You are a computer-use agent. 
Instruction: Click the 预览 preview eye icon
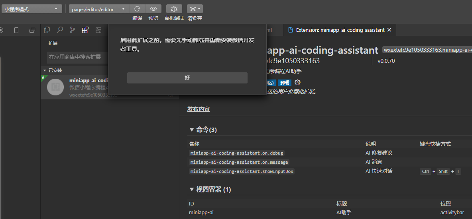(153, 9)
